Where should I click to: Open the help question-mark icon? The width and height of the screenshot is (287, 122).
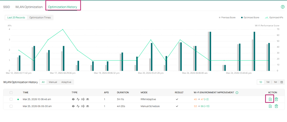pos(282,7)
